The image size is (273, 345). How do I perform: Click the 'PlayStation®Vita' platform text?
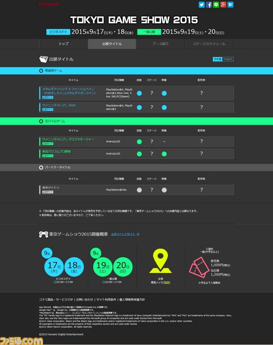click(x=116, y=190)
